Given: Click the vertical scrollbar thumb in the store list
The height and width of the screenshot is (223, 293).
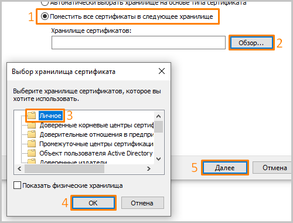Looking at the screenshot, I should pyautogui.click(x=158, y=127).
